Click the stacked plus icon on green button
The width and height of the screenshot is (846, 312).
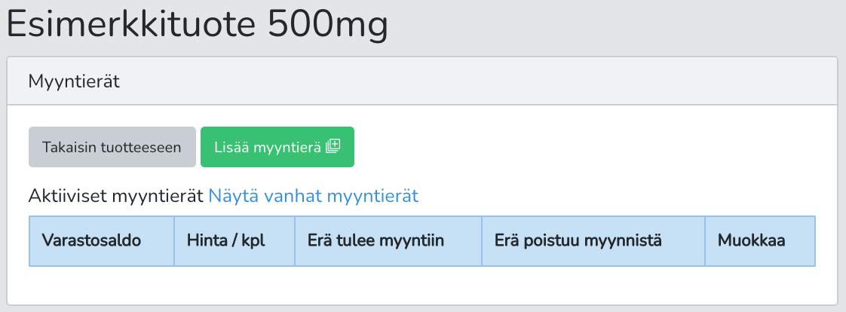click(333, 146)
